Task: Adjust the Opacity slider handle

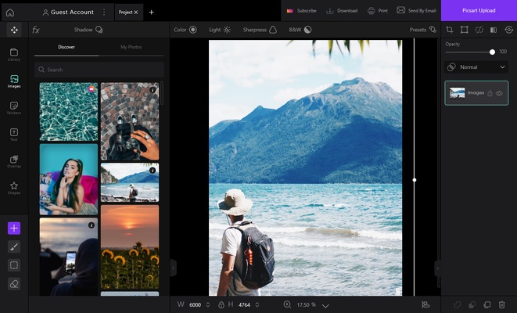Action: [x=492, y=52]
